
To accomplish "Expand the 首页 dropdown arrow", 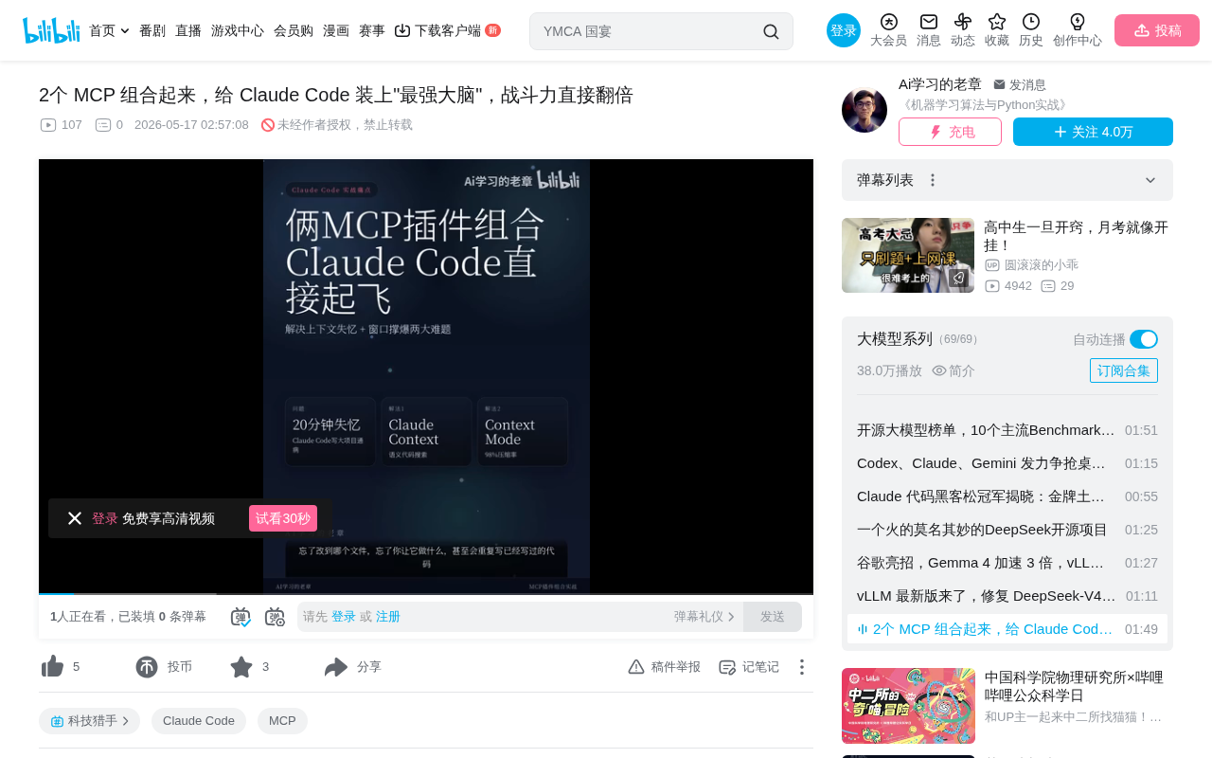I will [125, 31].
